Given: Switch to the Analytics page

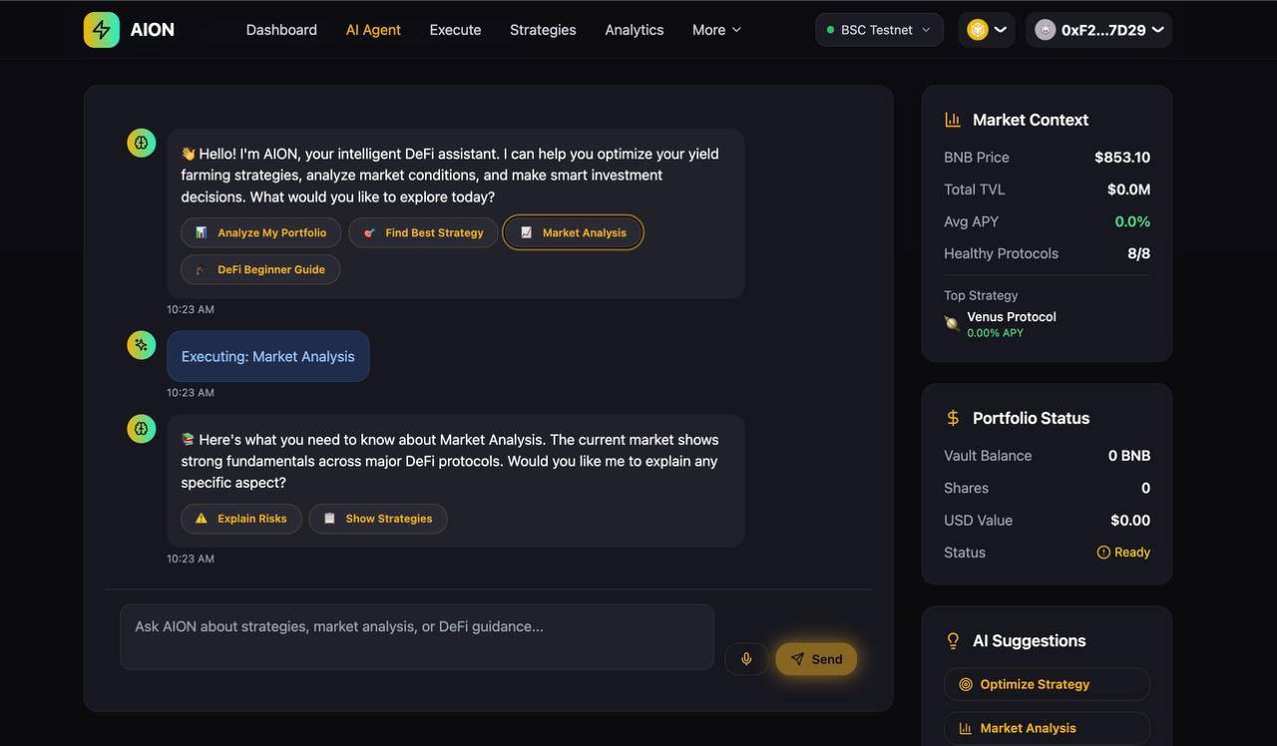Looking at the screenshot, I should (x=634, y=30).
